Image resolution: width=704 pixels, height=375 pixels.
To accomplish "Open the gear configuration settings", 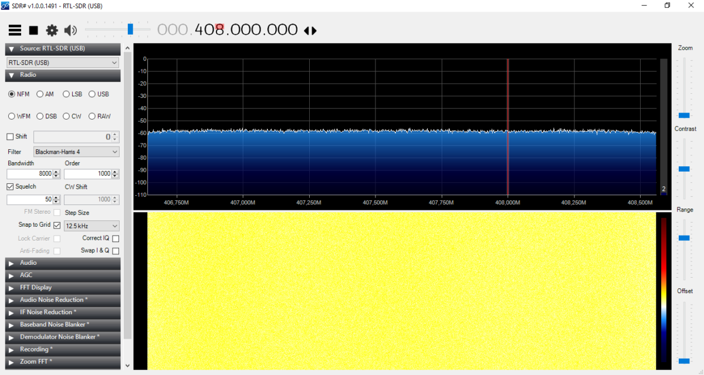I will coord(52,30).
